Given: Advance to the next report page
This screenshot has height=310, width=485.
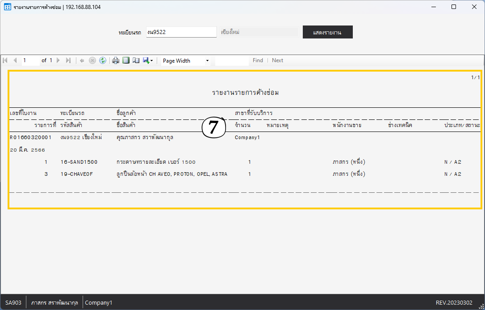Looking at the screenshot, I should click(58, 60).
